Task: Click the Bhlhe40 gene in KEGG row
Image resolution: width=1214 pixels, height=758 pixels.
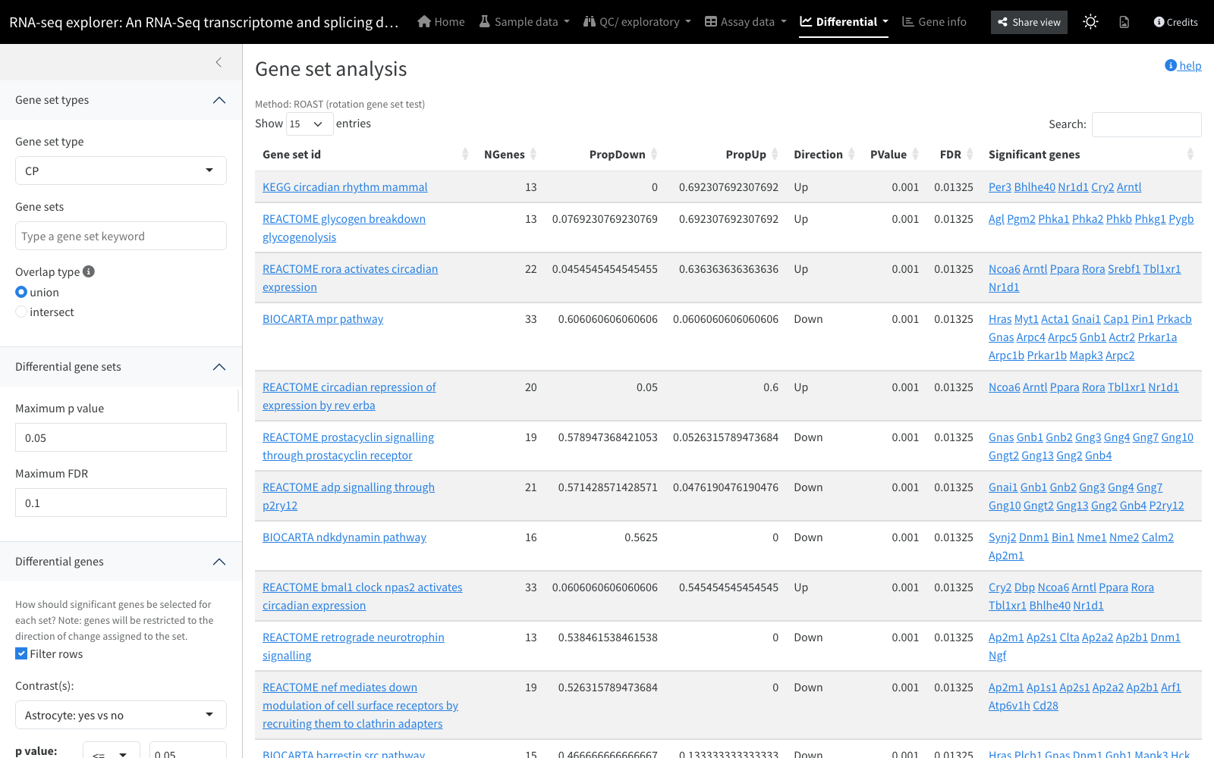Action: (x=1034, y=186)
